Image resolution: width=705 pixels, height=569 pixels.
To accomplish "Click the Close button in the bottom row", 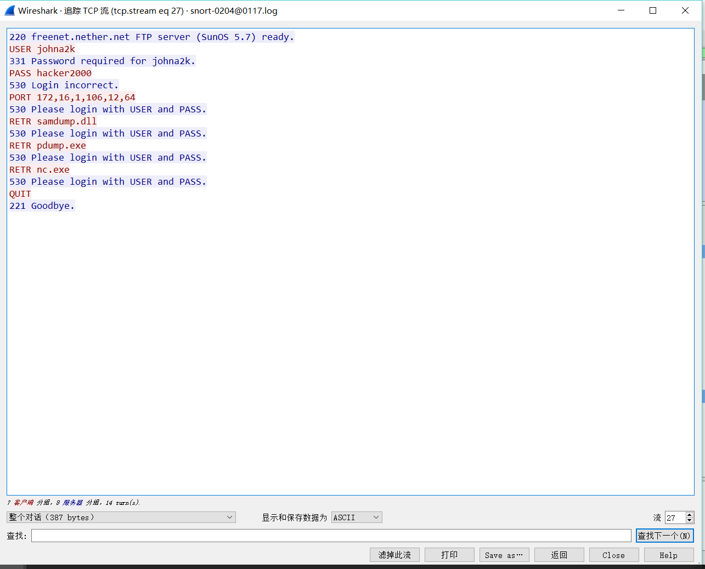I will pyautogui.click(x=614, y=555).
